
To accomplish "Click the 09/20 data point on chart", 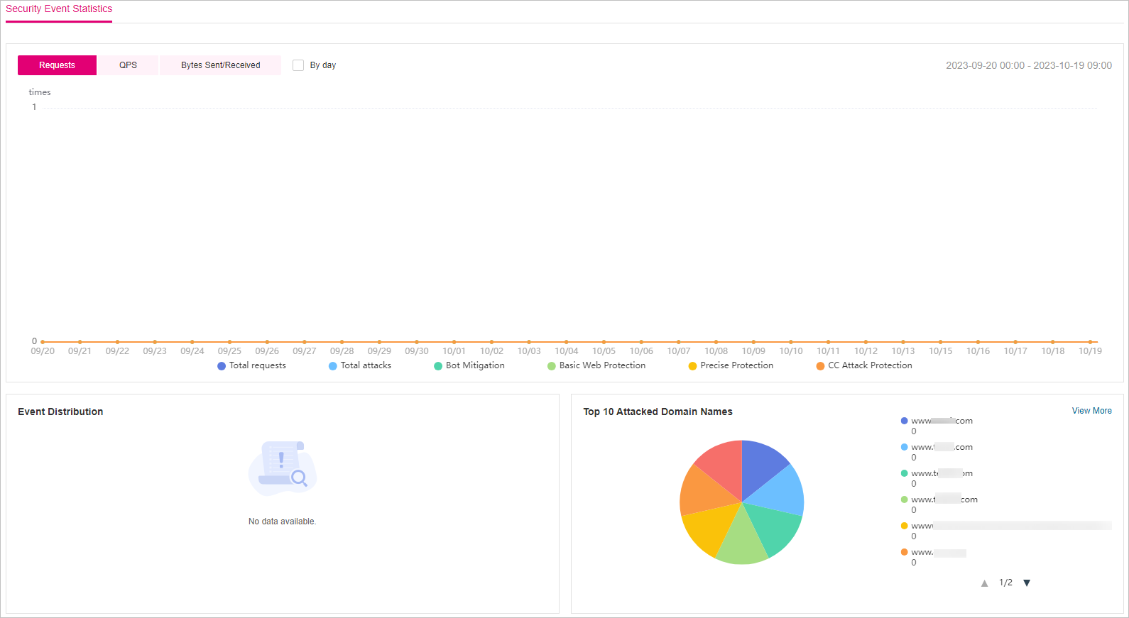I will (43, 342).
